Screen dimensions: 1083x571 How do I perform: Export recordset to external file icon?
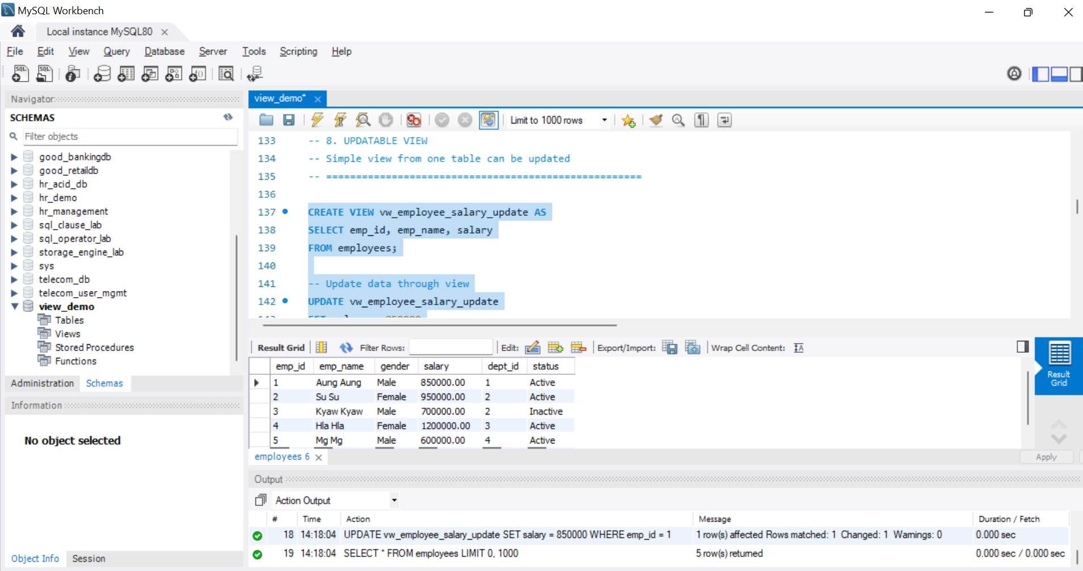pos(670,348)
